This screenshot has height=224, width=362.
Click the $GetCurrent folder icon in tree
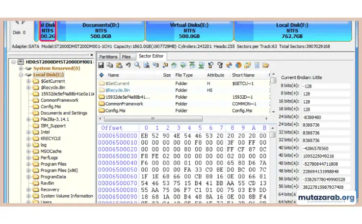click(36, 81)
